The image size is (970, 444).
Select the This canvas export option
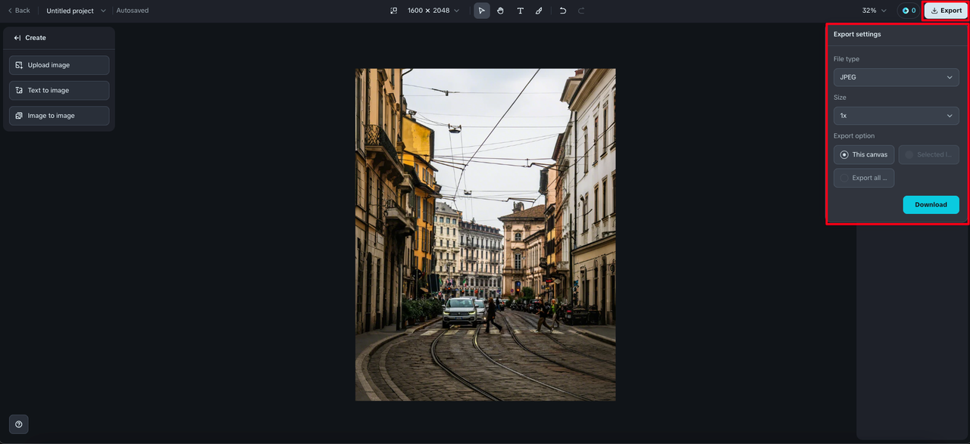tap(864, 155)
